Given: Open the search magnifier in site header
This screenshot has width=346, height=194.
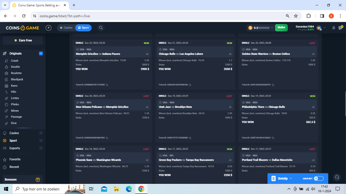Looking at the screenshot, I should [x=101, y=27].
